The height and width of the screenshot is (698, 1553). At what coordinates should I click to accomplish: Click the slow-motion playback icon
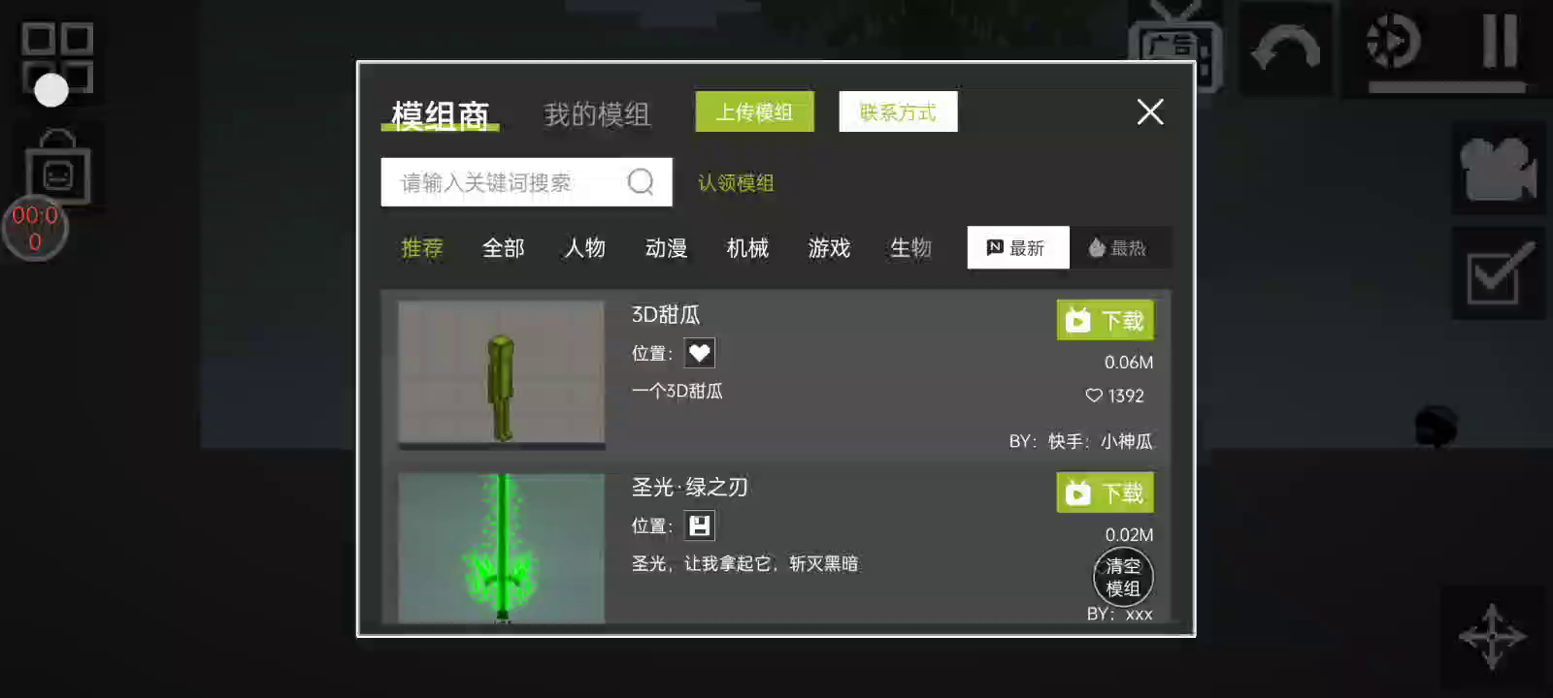pyautogui.click(x=1393, y=42)
